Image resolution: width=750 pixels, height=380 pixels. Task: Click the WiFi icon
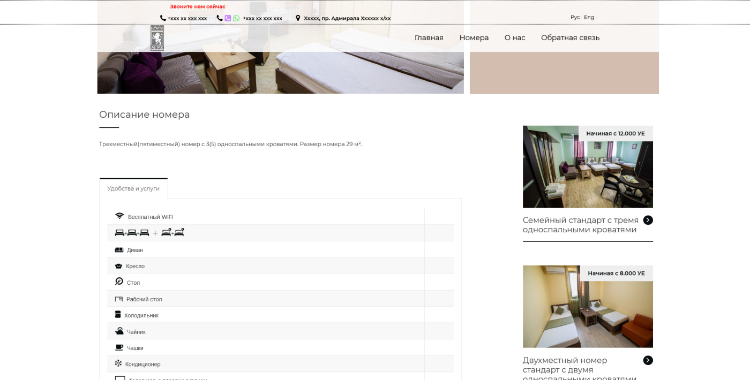click(119, 216)
